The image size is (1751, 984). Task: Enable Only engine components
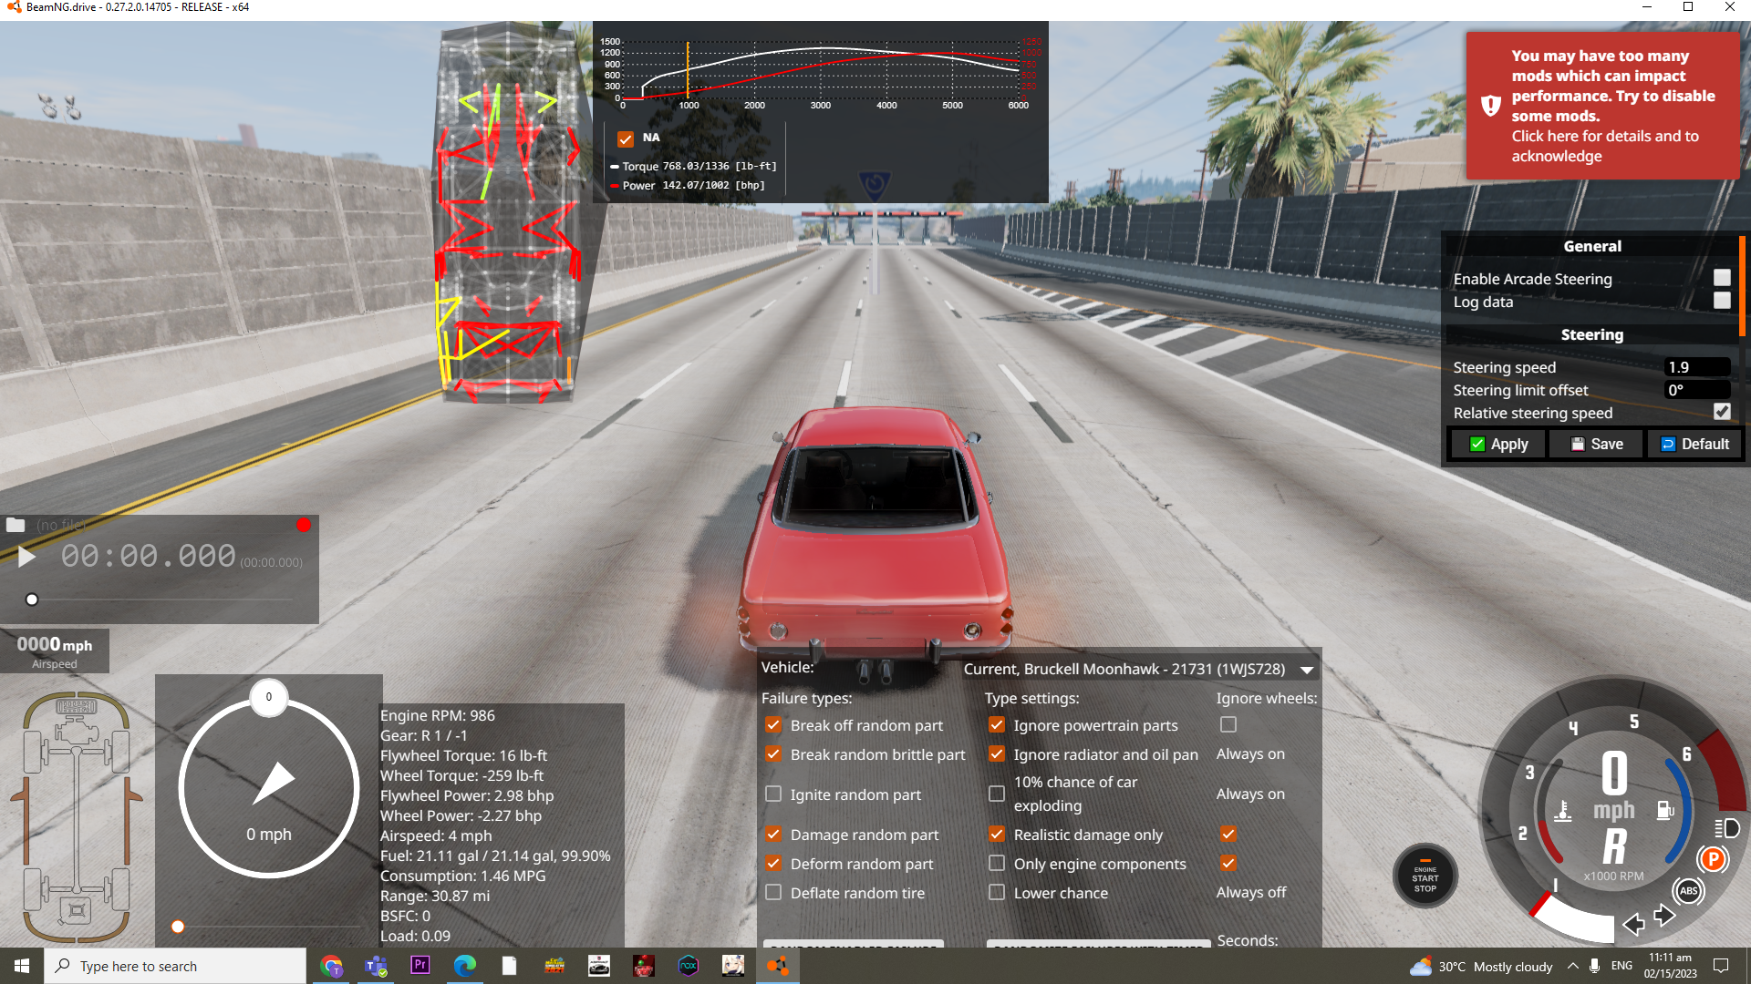[997, 863]
